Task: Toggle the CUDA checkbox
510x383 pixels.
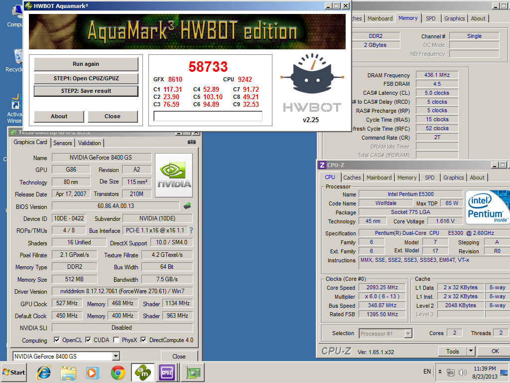Action: pos(88,340)
